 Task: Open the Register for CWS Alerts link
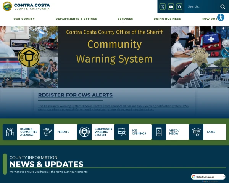click(x=75, y=95)
